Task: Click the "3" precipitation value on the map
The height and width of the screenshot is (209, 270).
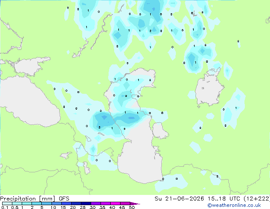Action: 99,128
